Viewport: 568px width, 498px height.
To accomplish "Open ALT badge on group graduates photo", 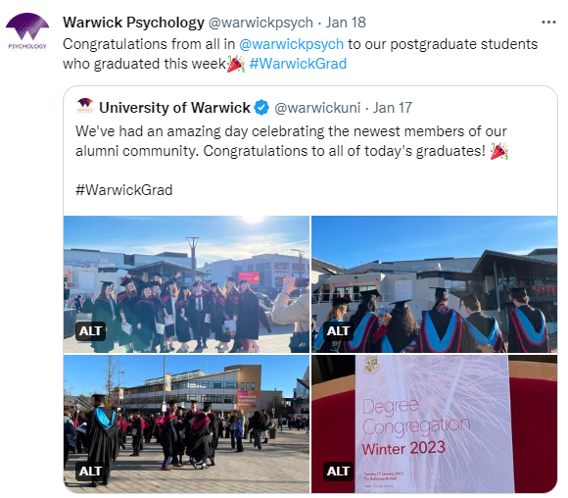I will (x=90, y=330).
